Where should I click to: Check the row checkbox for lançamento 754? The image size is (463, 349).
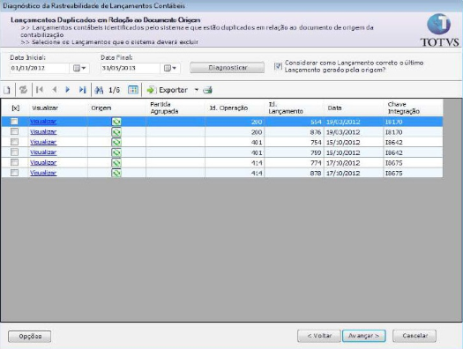[x=14, y=142]
